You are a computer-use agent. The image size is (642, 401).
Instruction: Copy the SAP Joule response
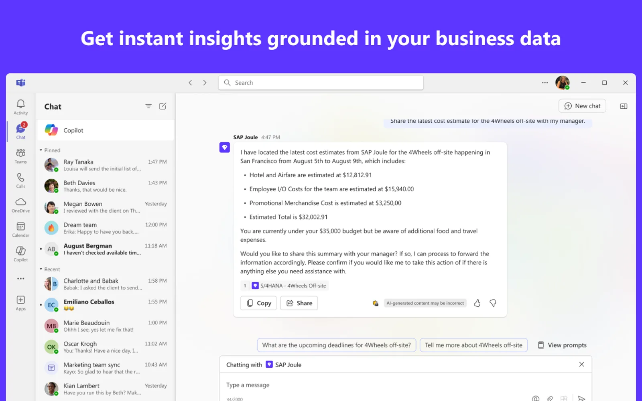point(259,303)
